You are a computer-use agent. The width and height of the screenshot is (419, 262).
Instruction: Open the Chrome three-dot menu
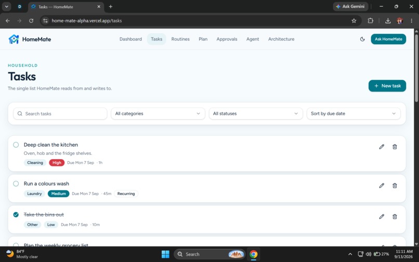click(x=412, y=21)
